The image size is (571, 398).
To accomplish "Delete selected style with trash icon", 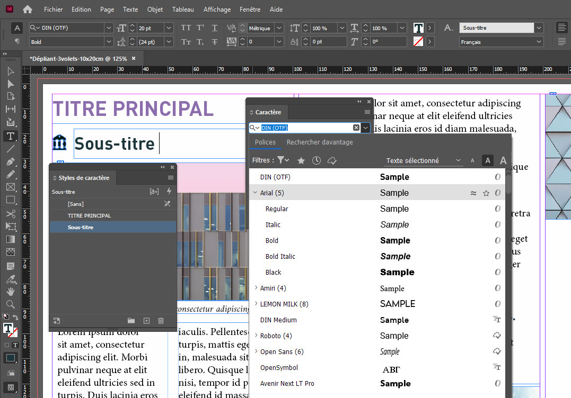I will (161, 321).
